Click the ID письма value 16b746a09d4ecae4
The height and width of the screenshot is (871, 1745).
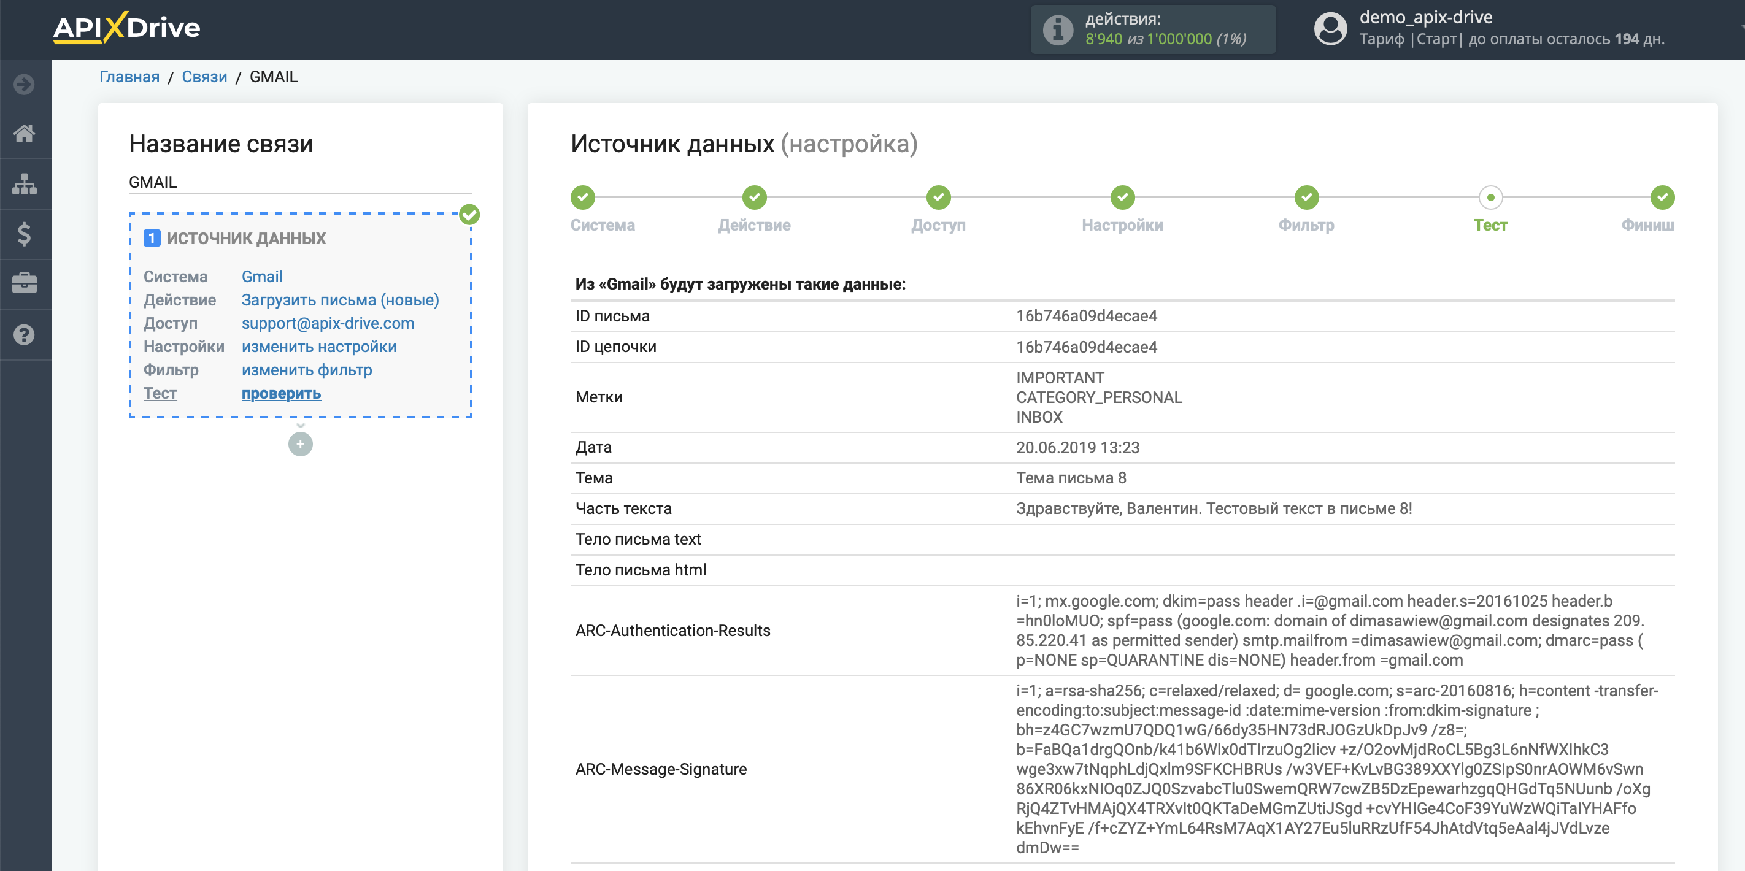(1087, 317)
